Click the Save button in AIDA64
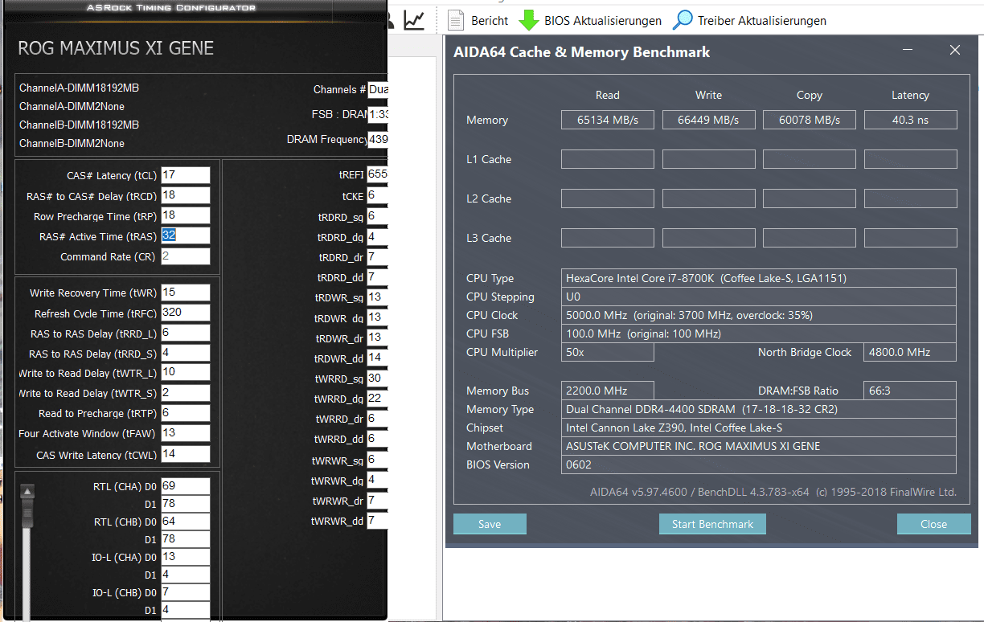The width and height of the screenshot is (984, 622). 490,524
